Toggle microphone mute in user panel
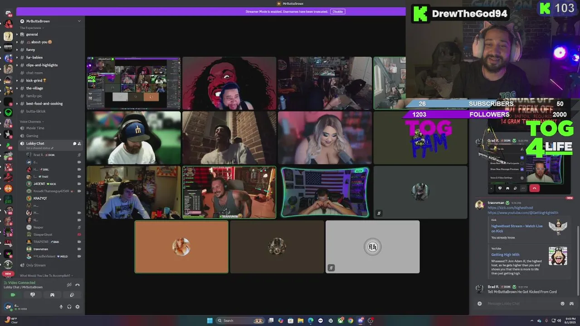The height and width of the screenshot is (326, 580). point(61,307)
